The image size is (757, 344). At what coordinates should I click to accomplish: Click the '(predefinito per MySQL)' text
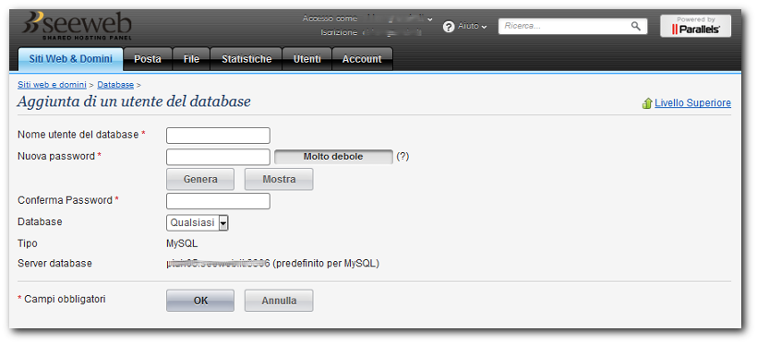click(x=326, y=264)
